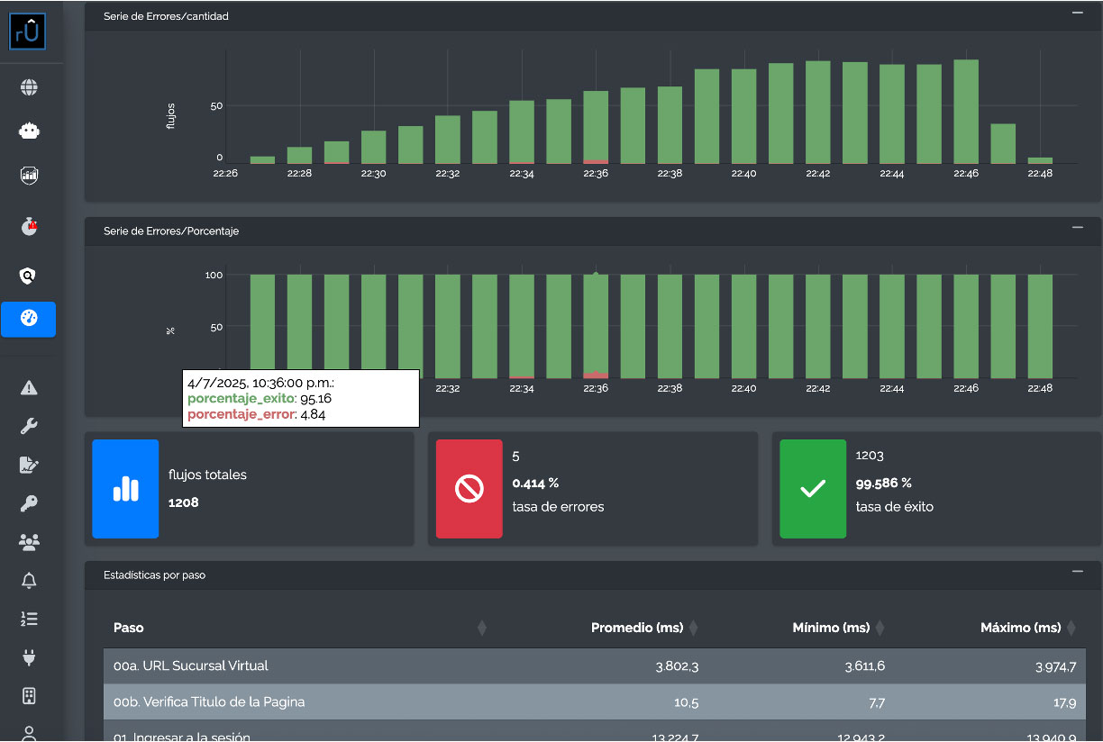This screenshot has height=742, width=1103.
Task: Collapse the Serie de Errores/cantidad panel
Action: [x=1077, y=13]
